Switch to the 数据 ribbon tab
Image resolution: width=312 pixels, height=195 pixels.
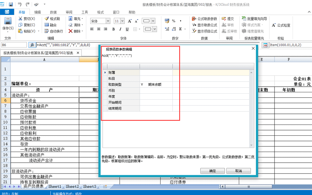point(53,12)
